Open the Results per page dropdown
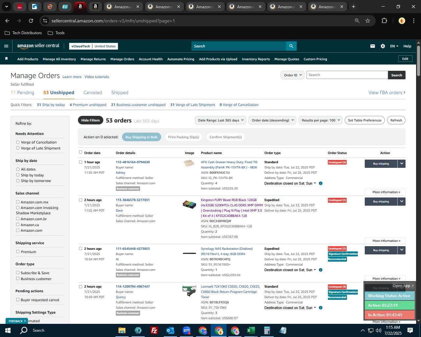The image size is (421, 337). point(320,120)
